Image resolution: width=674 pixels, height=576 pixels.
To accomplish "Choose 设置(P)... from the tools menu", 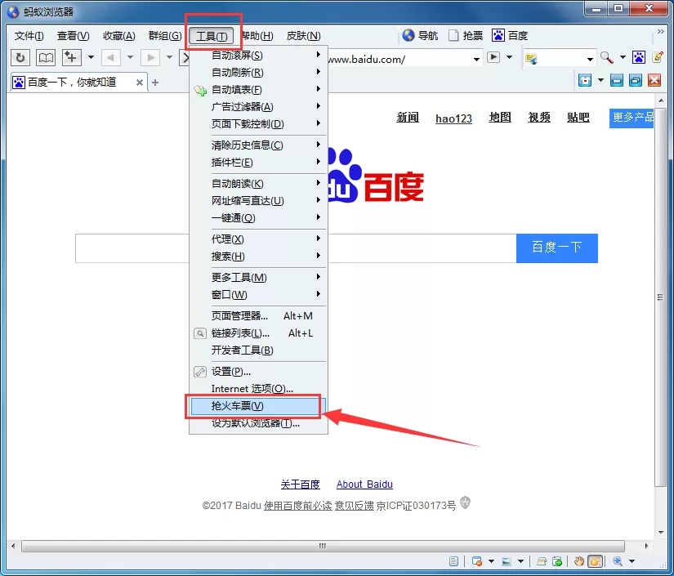I will click(x=258, y=372).
